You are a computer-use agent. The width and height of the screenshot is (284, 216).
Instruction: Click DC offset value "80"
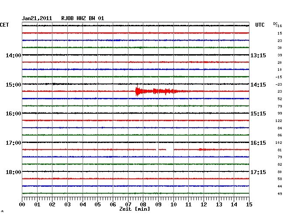tap(280, 172)
